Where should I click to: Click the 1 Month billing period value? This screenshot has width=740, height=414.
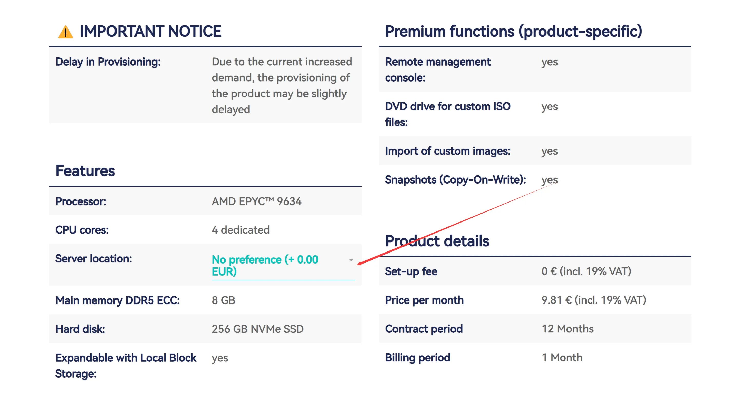click(562, 358)
